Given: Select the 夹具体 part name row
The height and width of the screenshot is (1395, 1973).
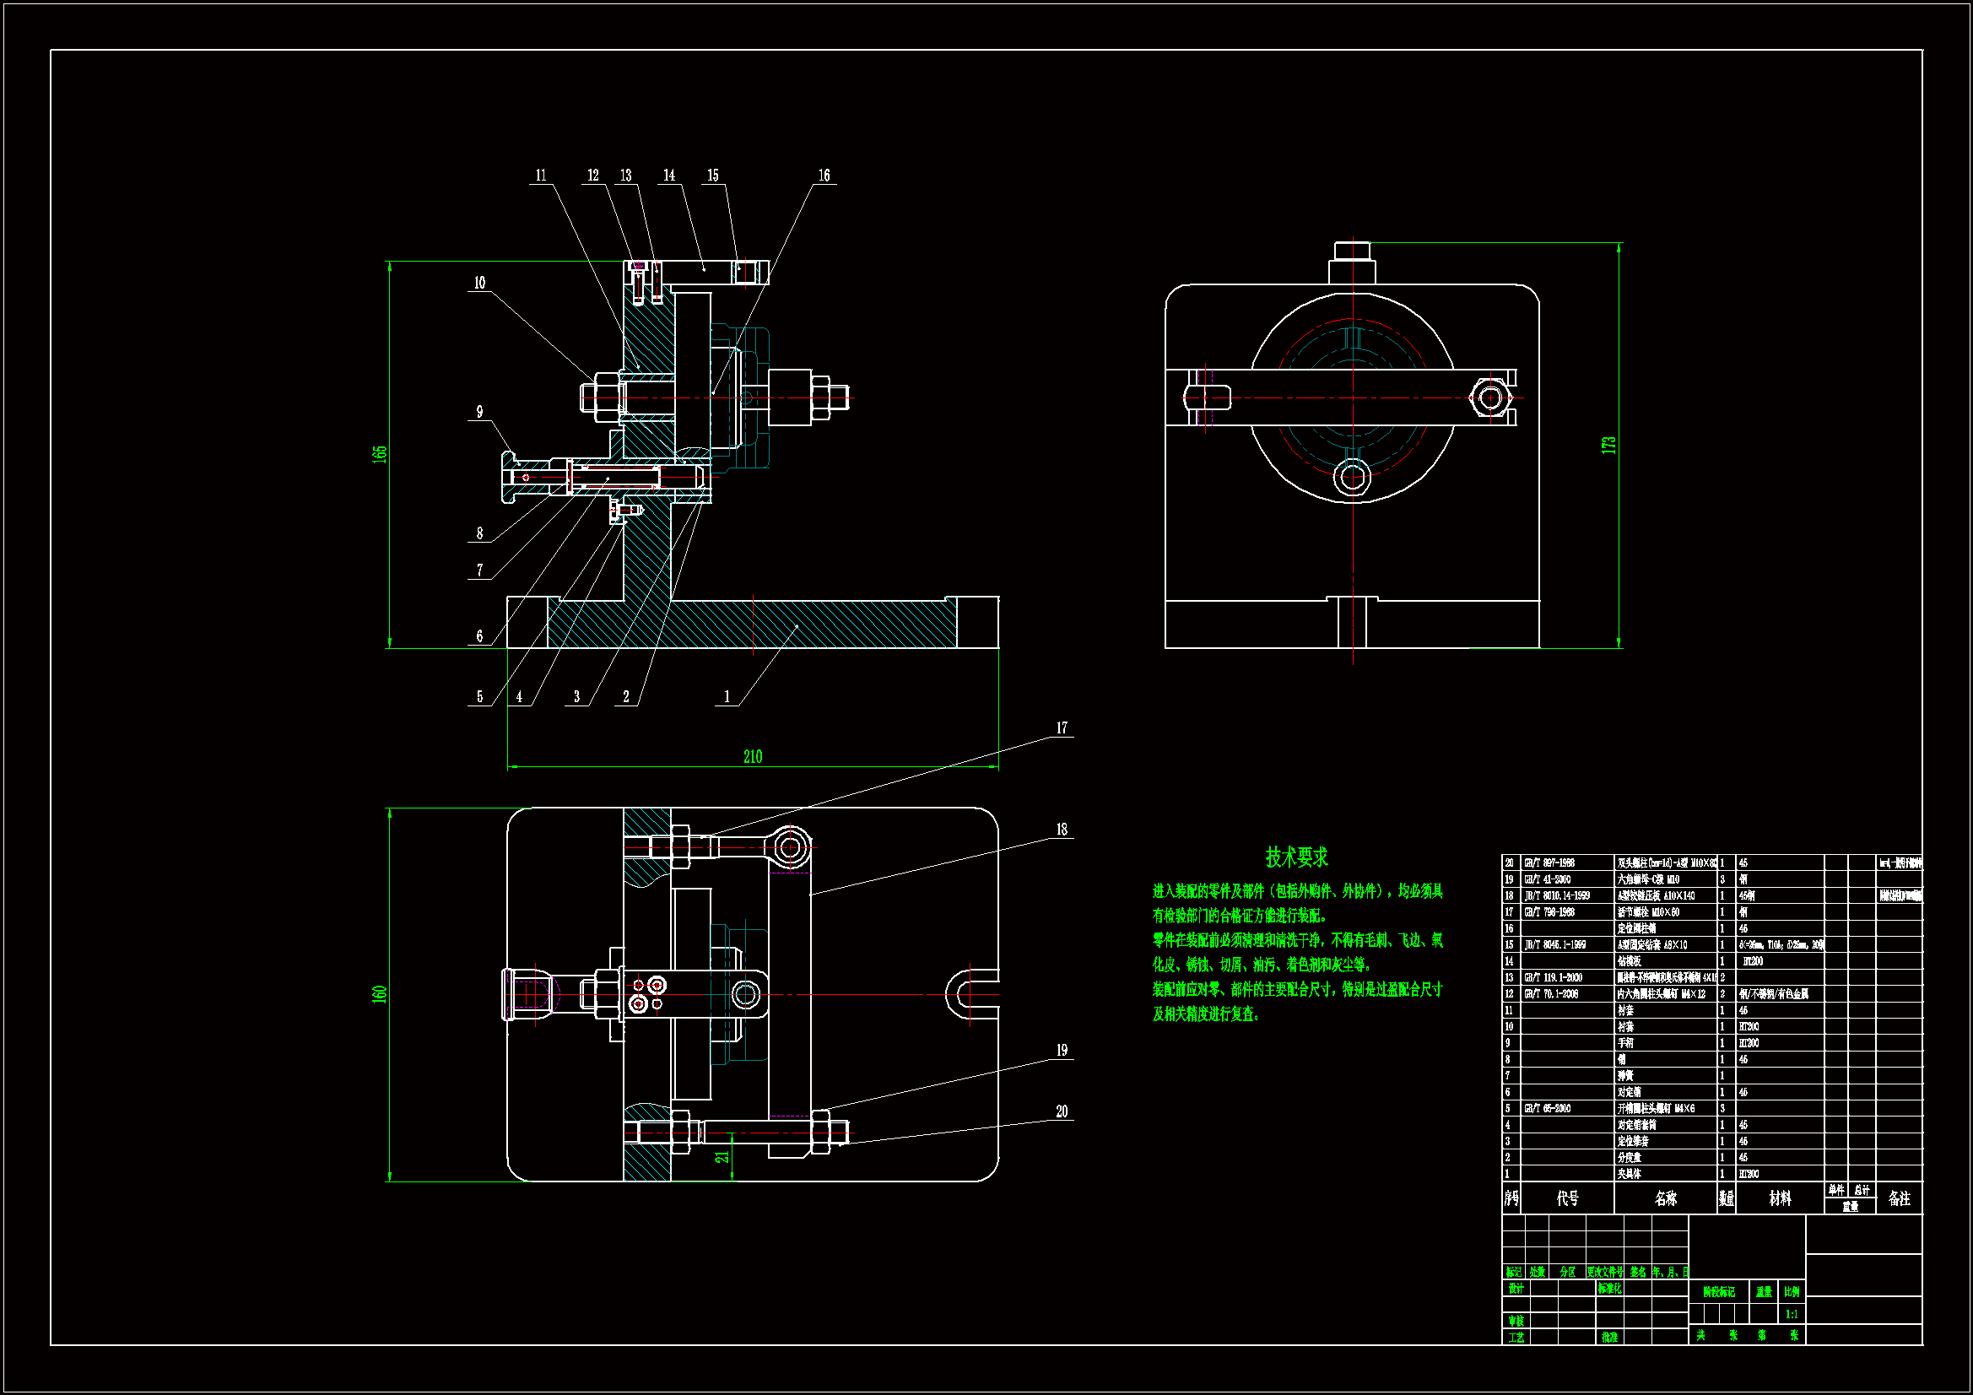Looking at the screenshot, I should 1630,1174.
